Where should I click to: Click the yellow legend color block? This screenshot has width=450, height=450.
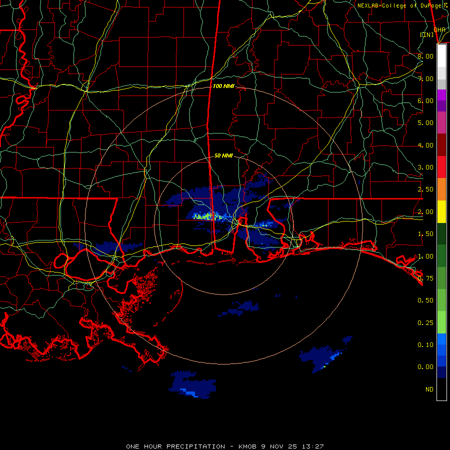pos(441,211)
